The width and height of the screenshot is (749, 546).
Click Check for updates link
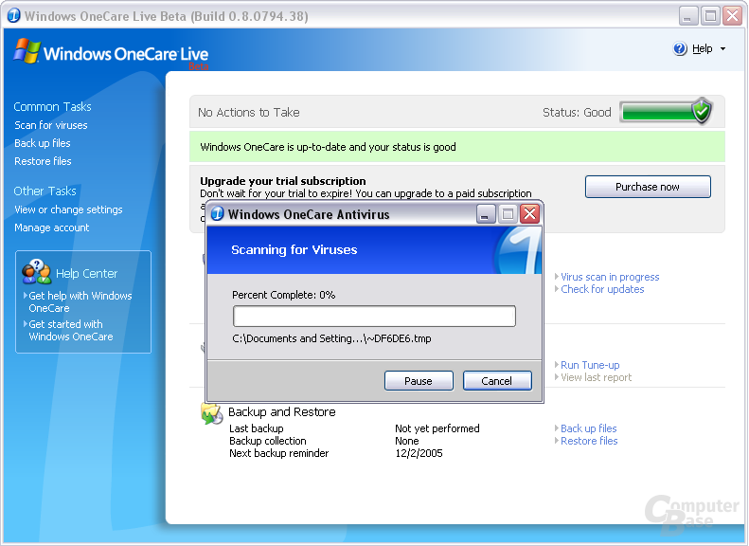pyautogui.click(x=602, y=289)
